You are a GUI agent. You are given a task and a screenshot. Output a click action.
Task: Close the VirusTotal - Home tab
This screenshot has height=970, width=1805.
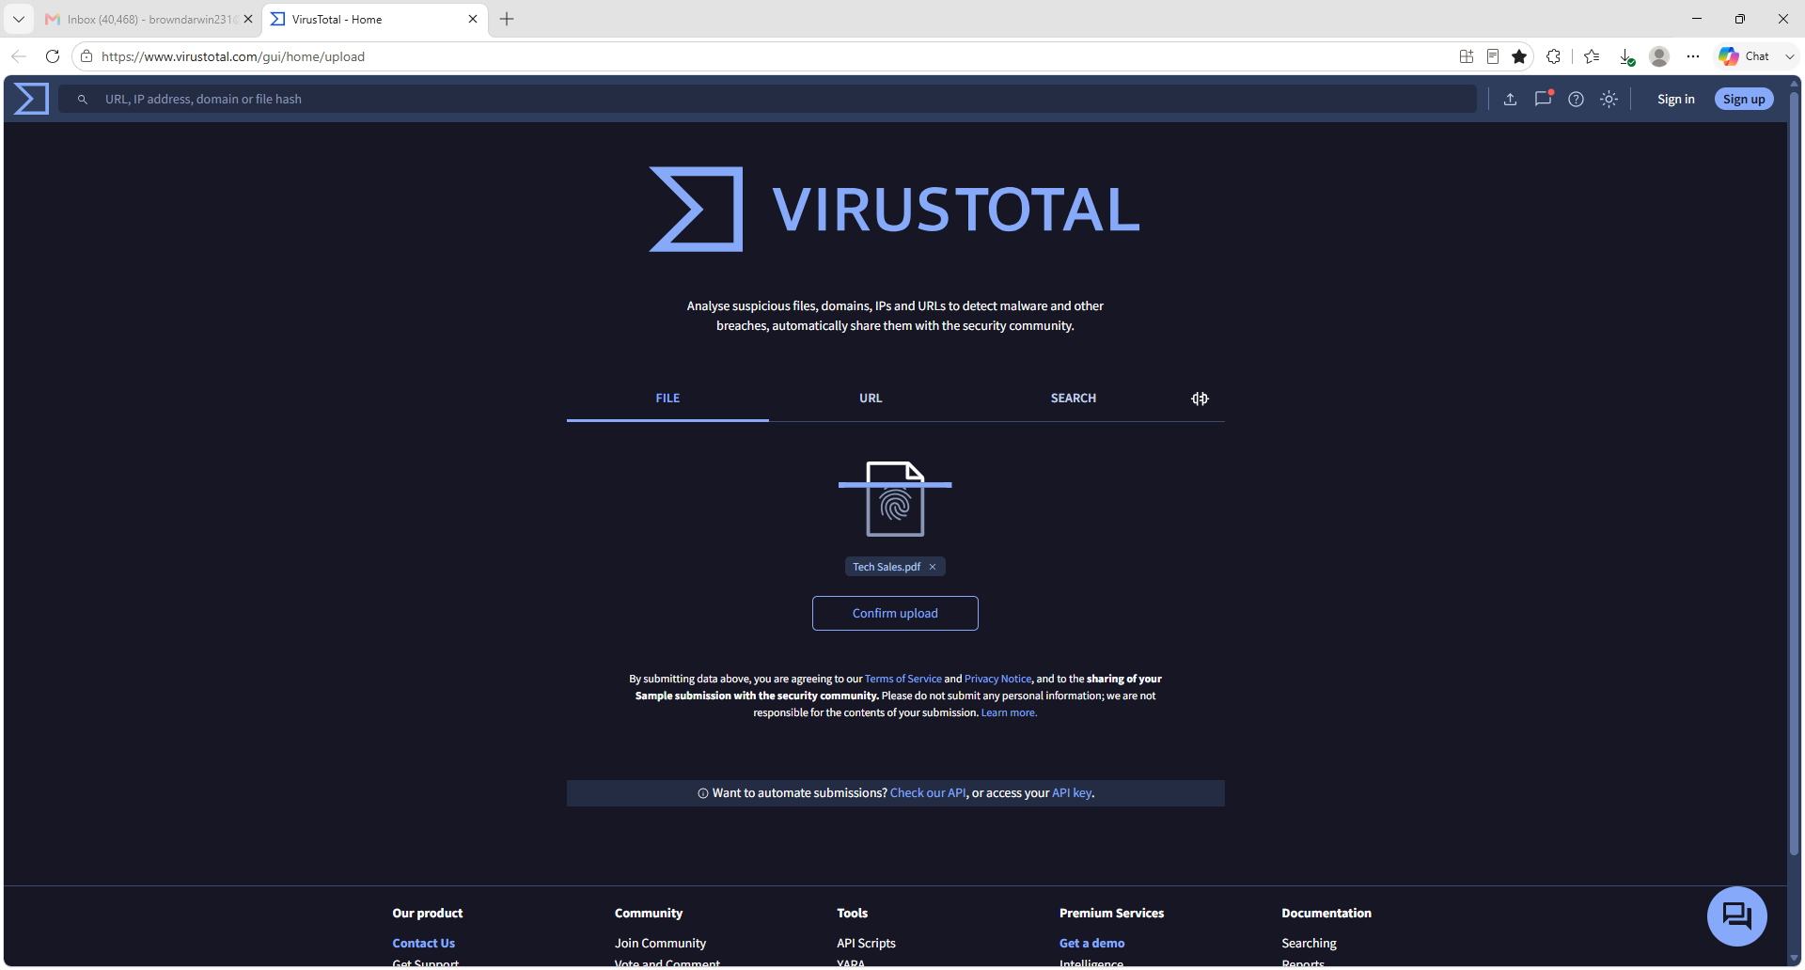click(473, 19)
